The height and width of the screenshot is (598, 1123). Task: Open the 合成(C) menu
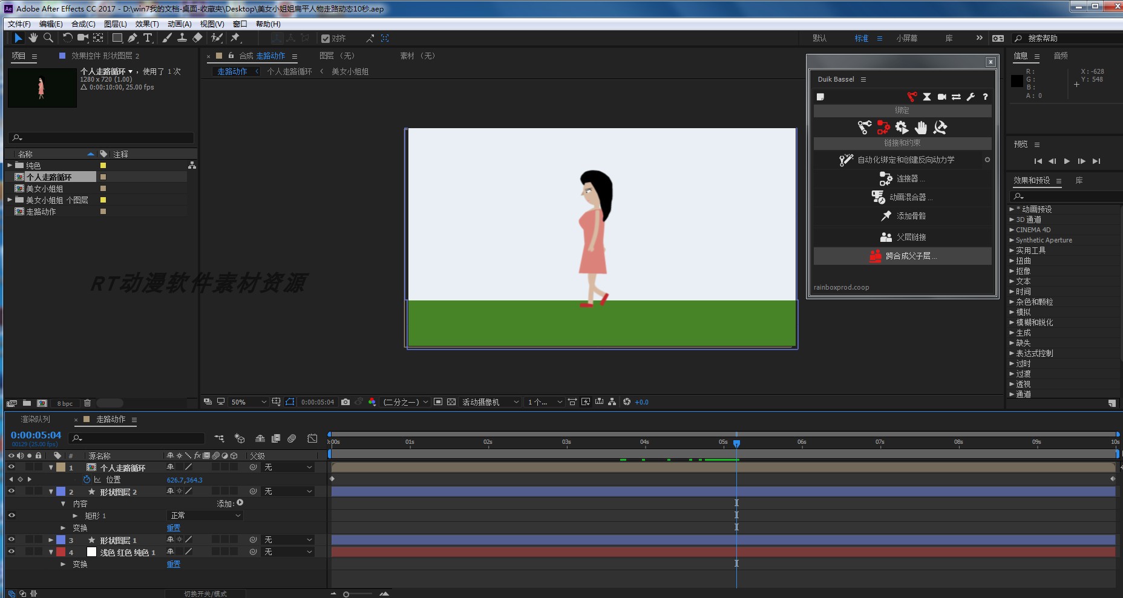point(83,24)
